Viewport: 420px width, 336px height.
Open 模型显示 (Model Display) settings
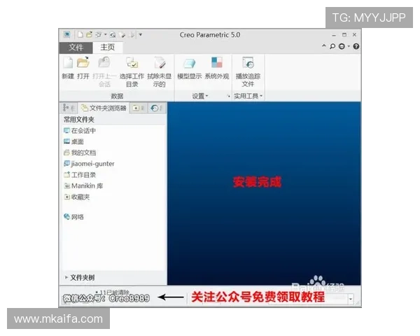(x=190, y=68)
